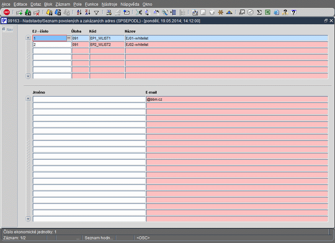Open the Okno menu
335x243 pixels.
[147, 4]
